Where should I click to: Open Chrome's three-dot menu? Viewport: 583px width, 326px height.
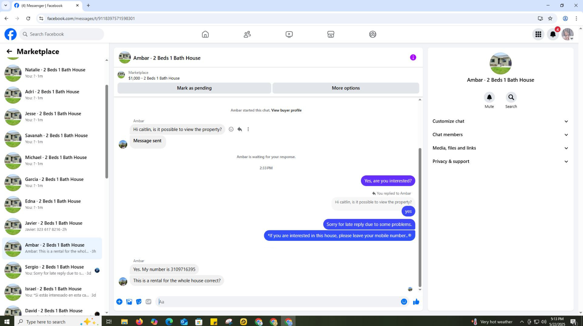[576, 19]
